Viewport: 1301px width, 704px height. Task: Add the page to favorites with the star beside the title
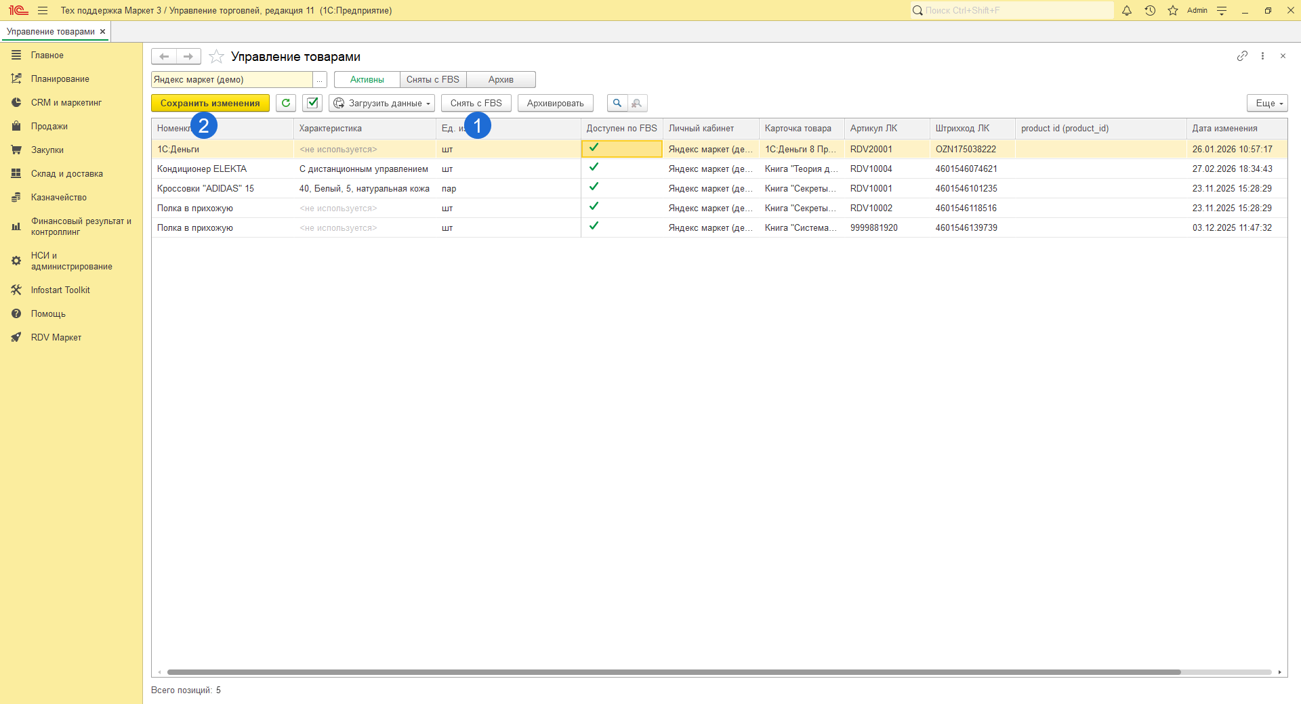(216, 57)
